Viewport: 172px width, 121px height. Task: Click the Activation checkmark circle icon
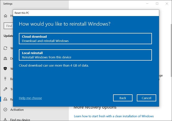[x=5, y=109]
